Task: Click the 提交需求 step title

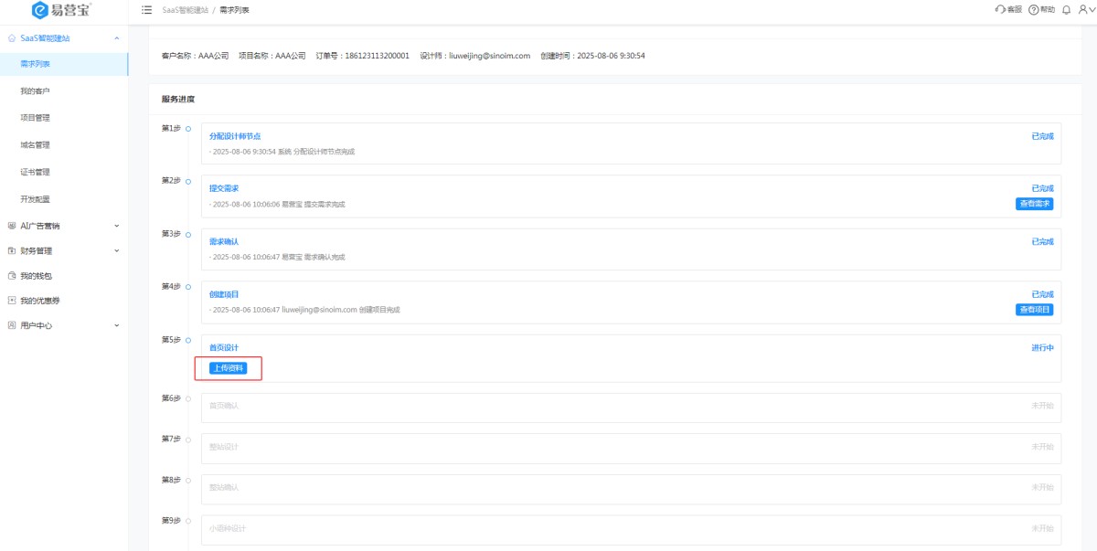Action: pyautogui.click(x=224, y=188)
